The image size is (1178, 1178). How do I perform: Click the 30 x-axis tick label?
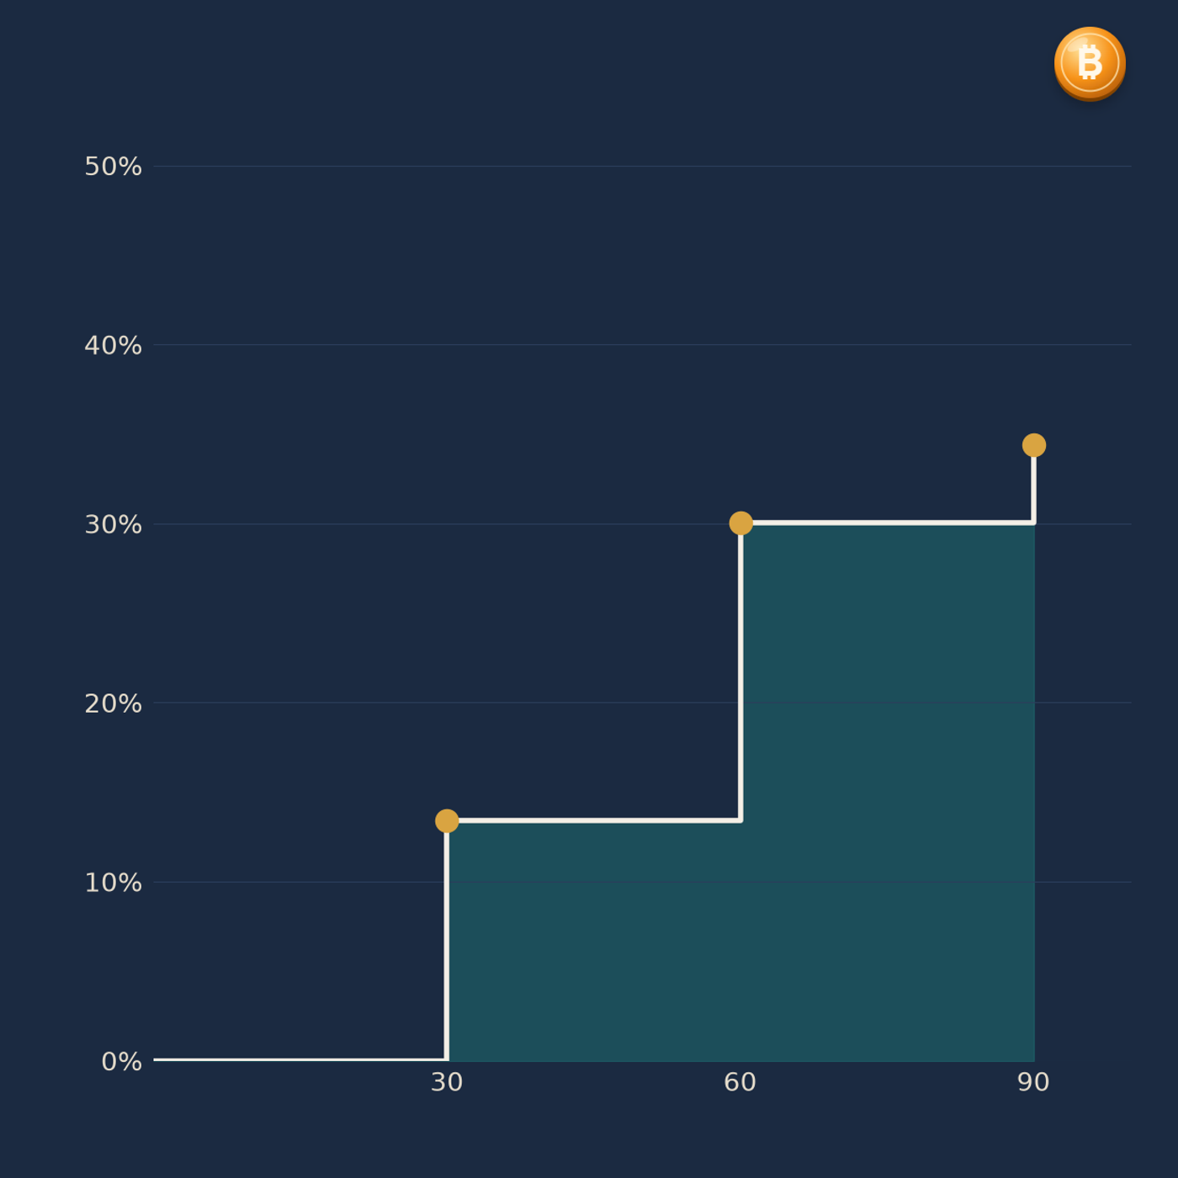coord(447,1082)
